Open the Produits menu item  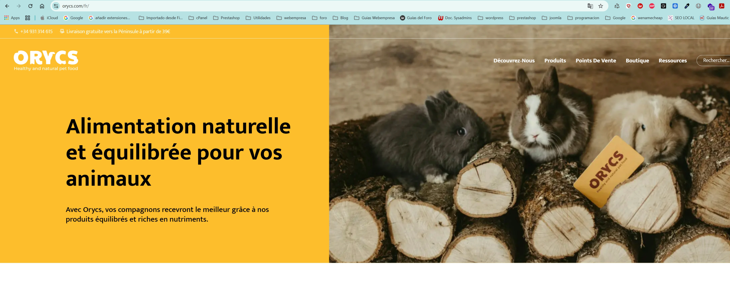pyautogui.click(x=555, y=61)
